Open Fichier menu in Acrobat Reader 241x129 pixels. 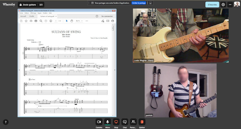[x=21, y=13]
